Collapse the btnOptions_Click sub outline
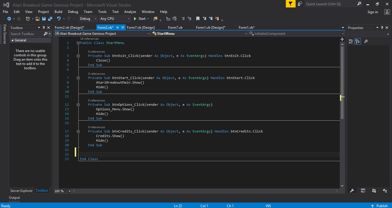 tap(78, 105)
